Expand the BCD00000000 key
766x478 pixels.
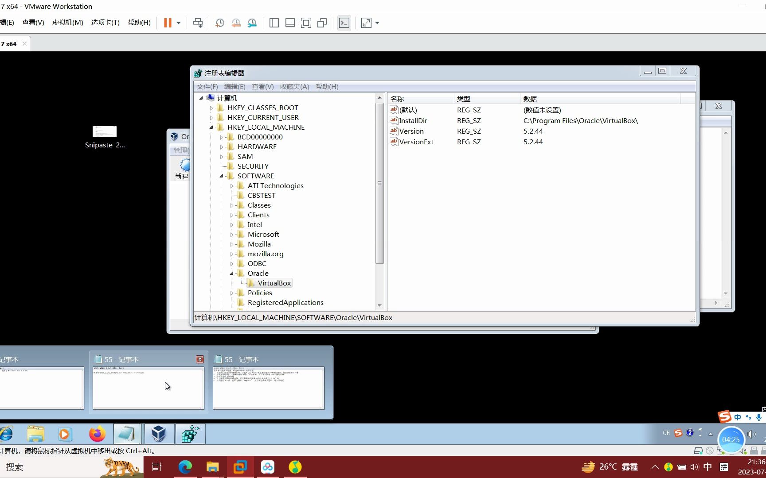click(221, 137)
